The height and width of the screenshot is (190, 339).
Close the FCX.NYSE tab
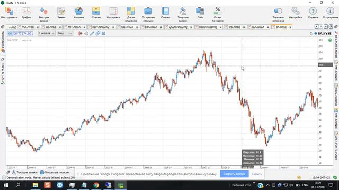[x=38, y=27]
